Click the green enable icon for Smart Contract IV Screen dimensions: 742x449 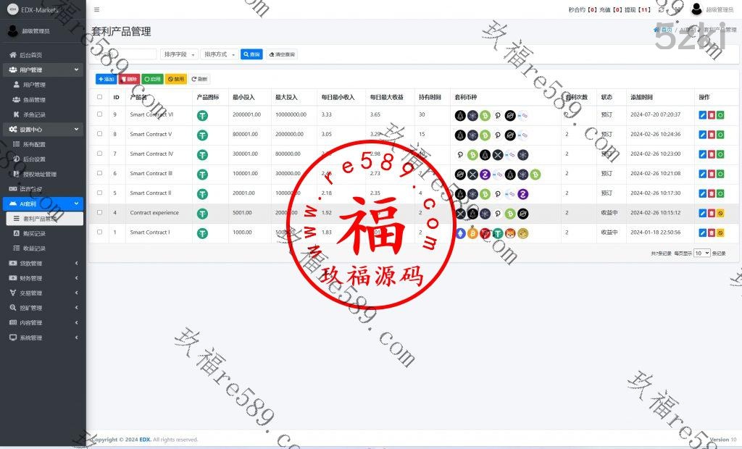[720, 154]
